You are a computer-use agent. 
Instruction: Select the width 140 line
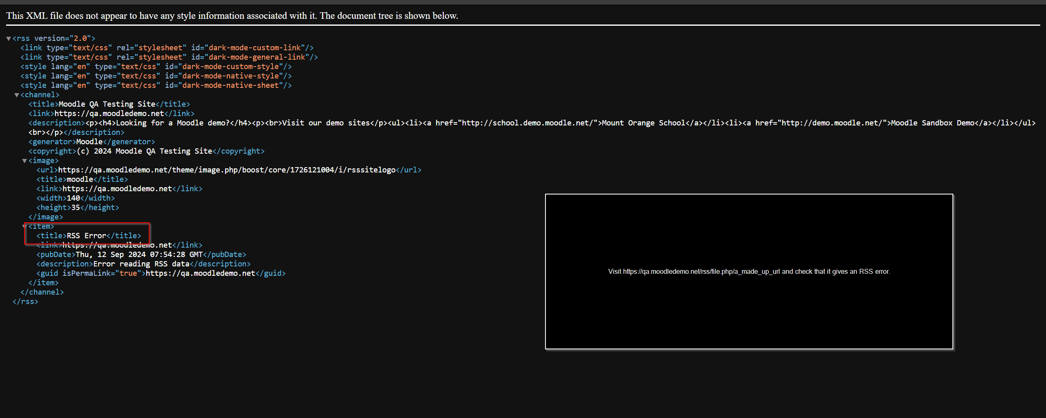click(x=76, y=198)
